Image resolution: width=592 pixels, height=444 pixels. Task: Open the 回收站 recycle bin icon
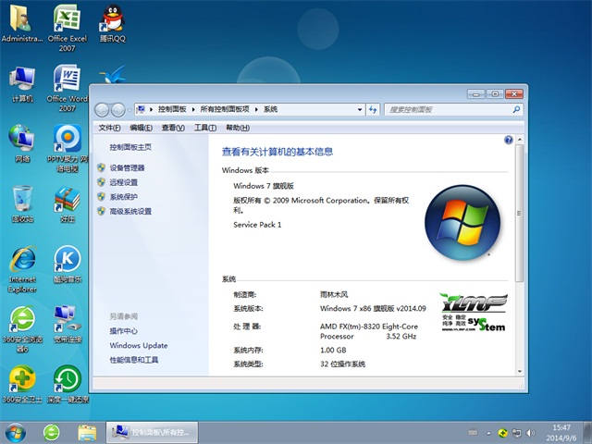pyautogui.click(x=22, y=203)
